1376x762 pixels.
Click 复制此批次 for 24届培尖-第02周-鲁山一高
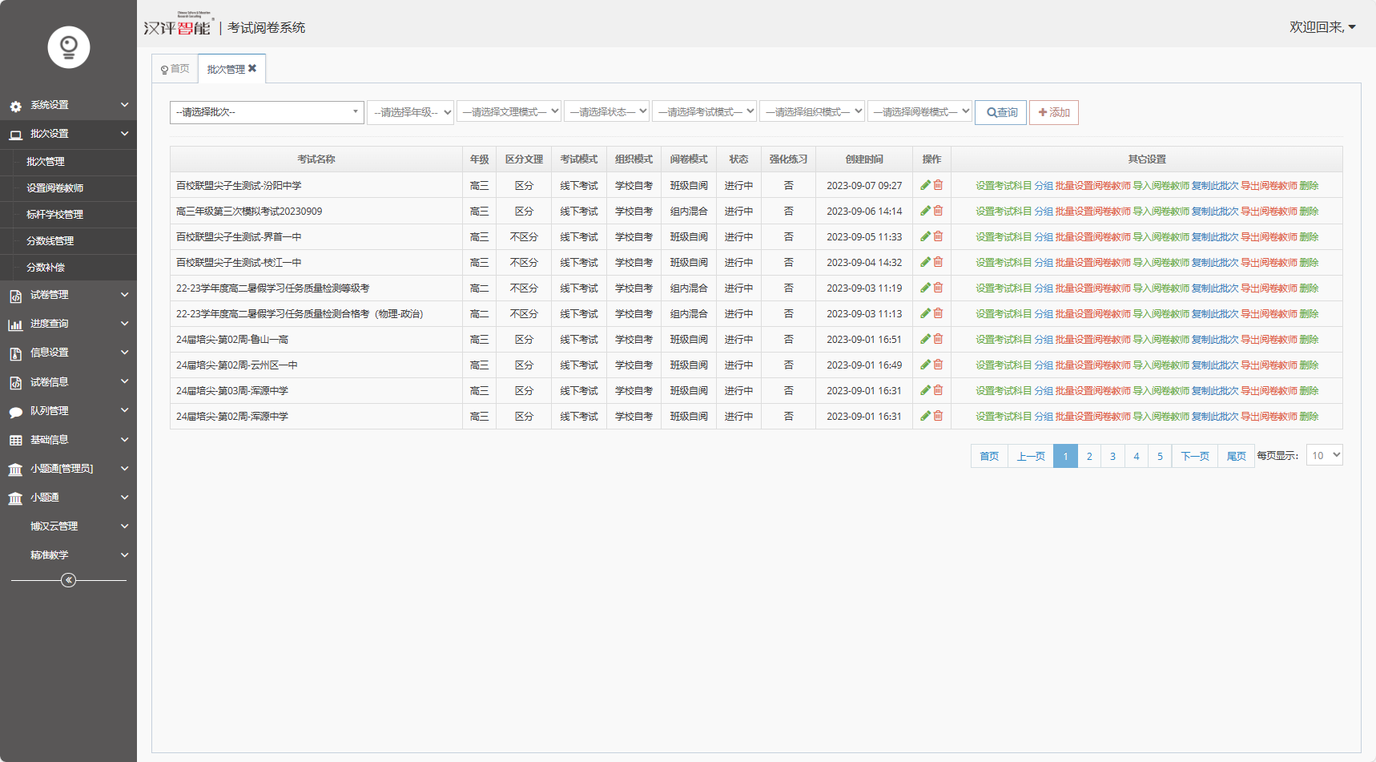point(1215,340)
